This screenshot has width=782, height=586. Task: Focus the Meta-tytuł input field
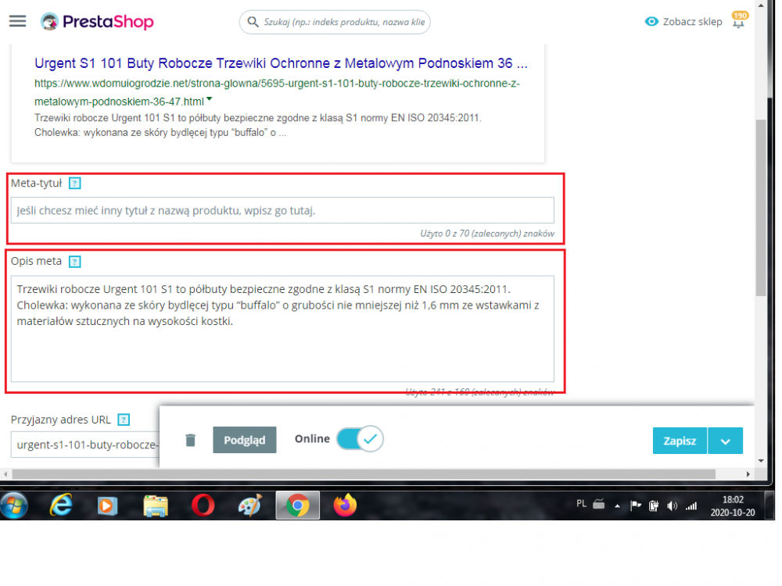282,210
